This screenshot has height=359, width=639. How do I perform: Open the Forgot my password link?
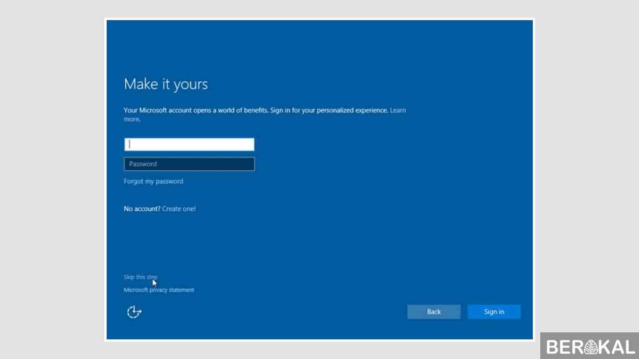tap(153, 181)
